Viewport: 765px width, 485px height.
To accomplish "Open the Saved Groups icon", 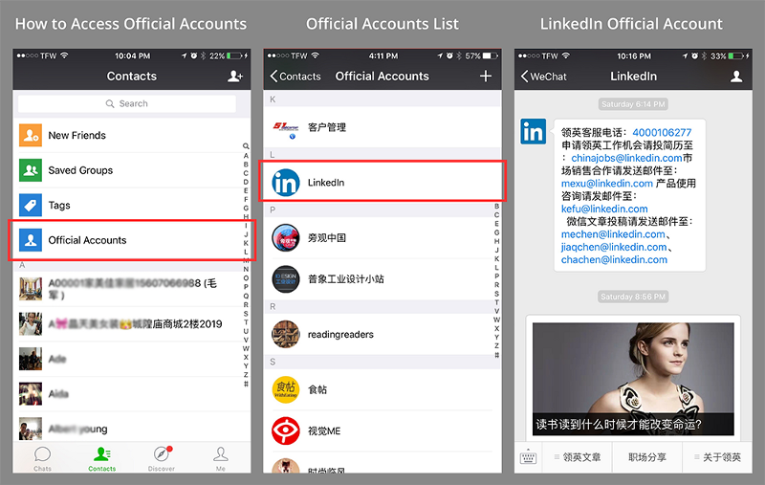I will (x=31, y=170).
